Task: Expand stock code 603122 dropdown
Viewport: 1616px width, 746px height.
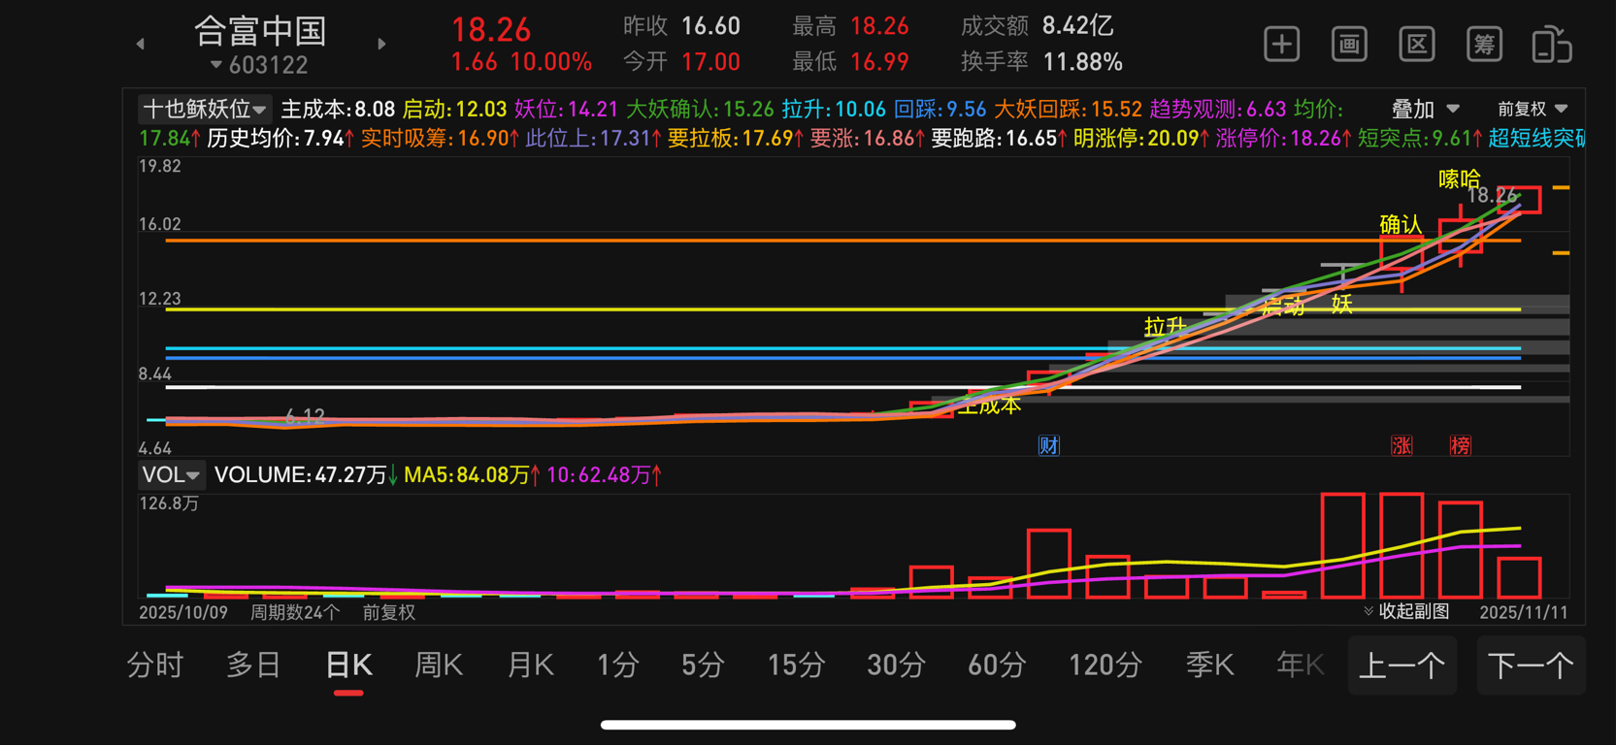Action: pos(259,65)
